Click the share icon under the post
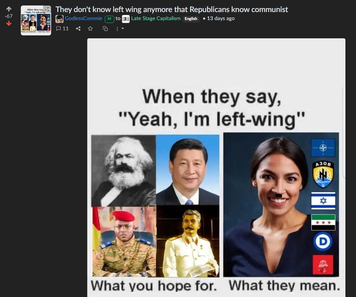 (x=78, y=28)
